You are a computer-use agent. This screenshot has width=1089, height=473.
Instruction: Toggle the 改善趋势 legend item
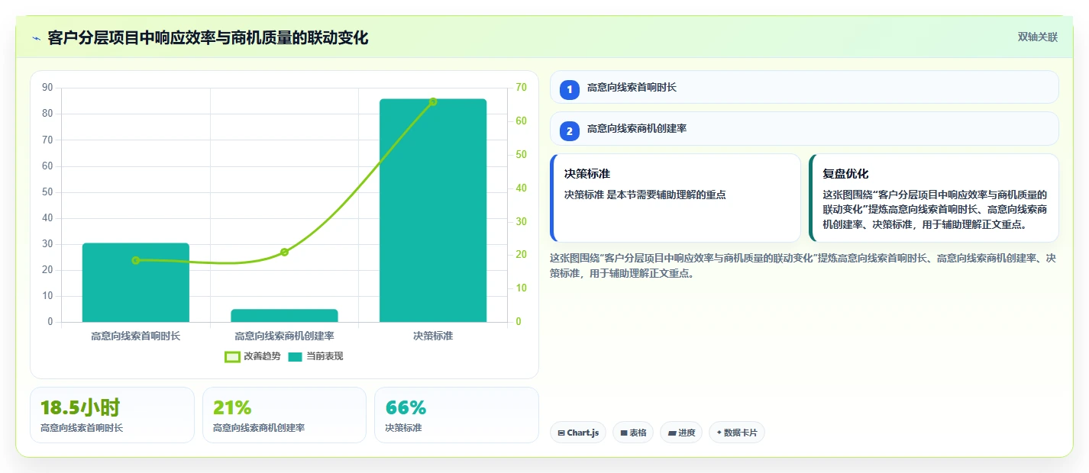(253, 356)
